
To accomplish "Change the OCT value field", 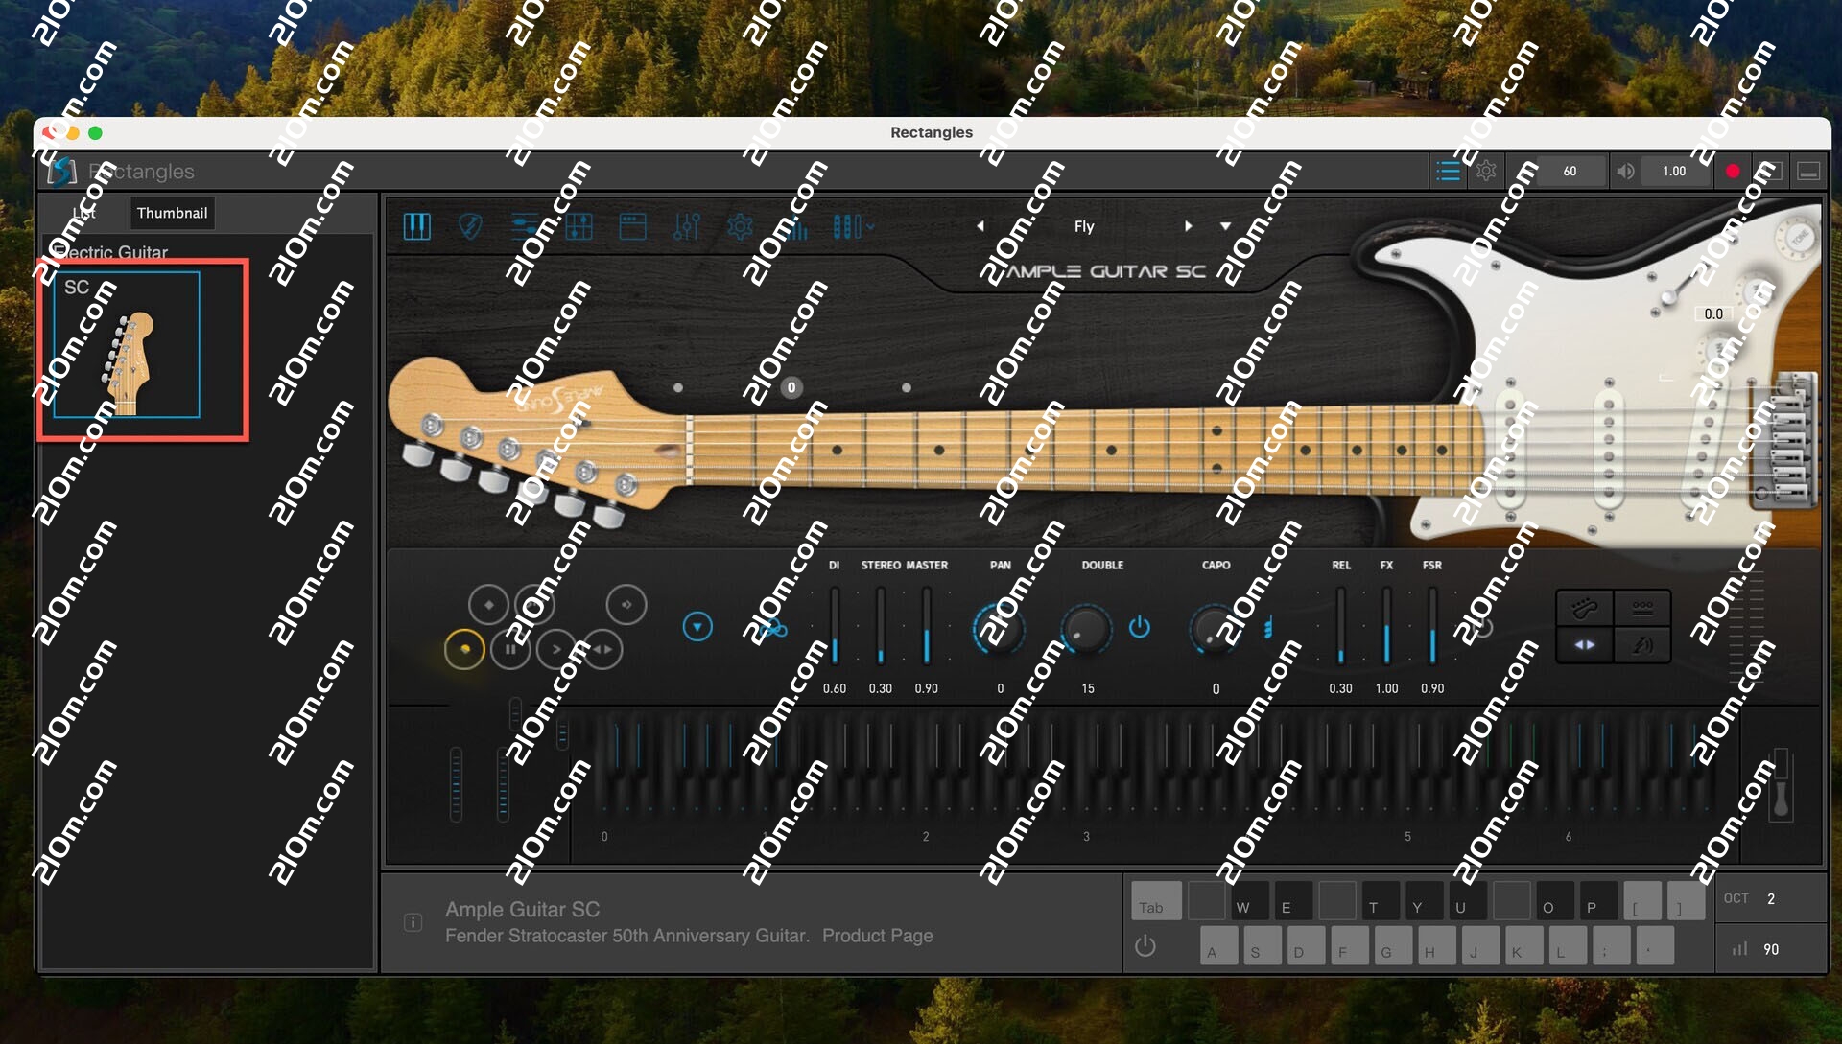I will click(1771, 898).
